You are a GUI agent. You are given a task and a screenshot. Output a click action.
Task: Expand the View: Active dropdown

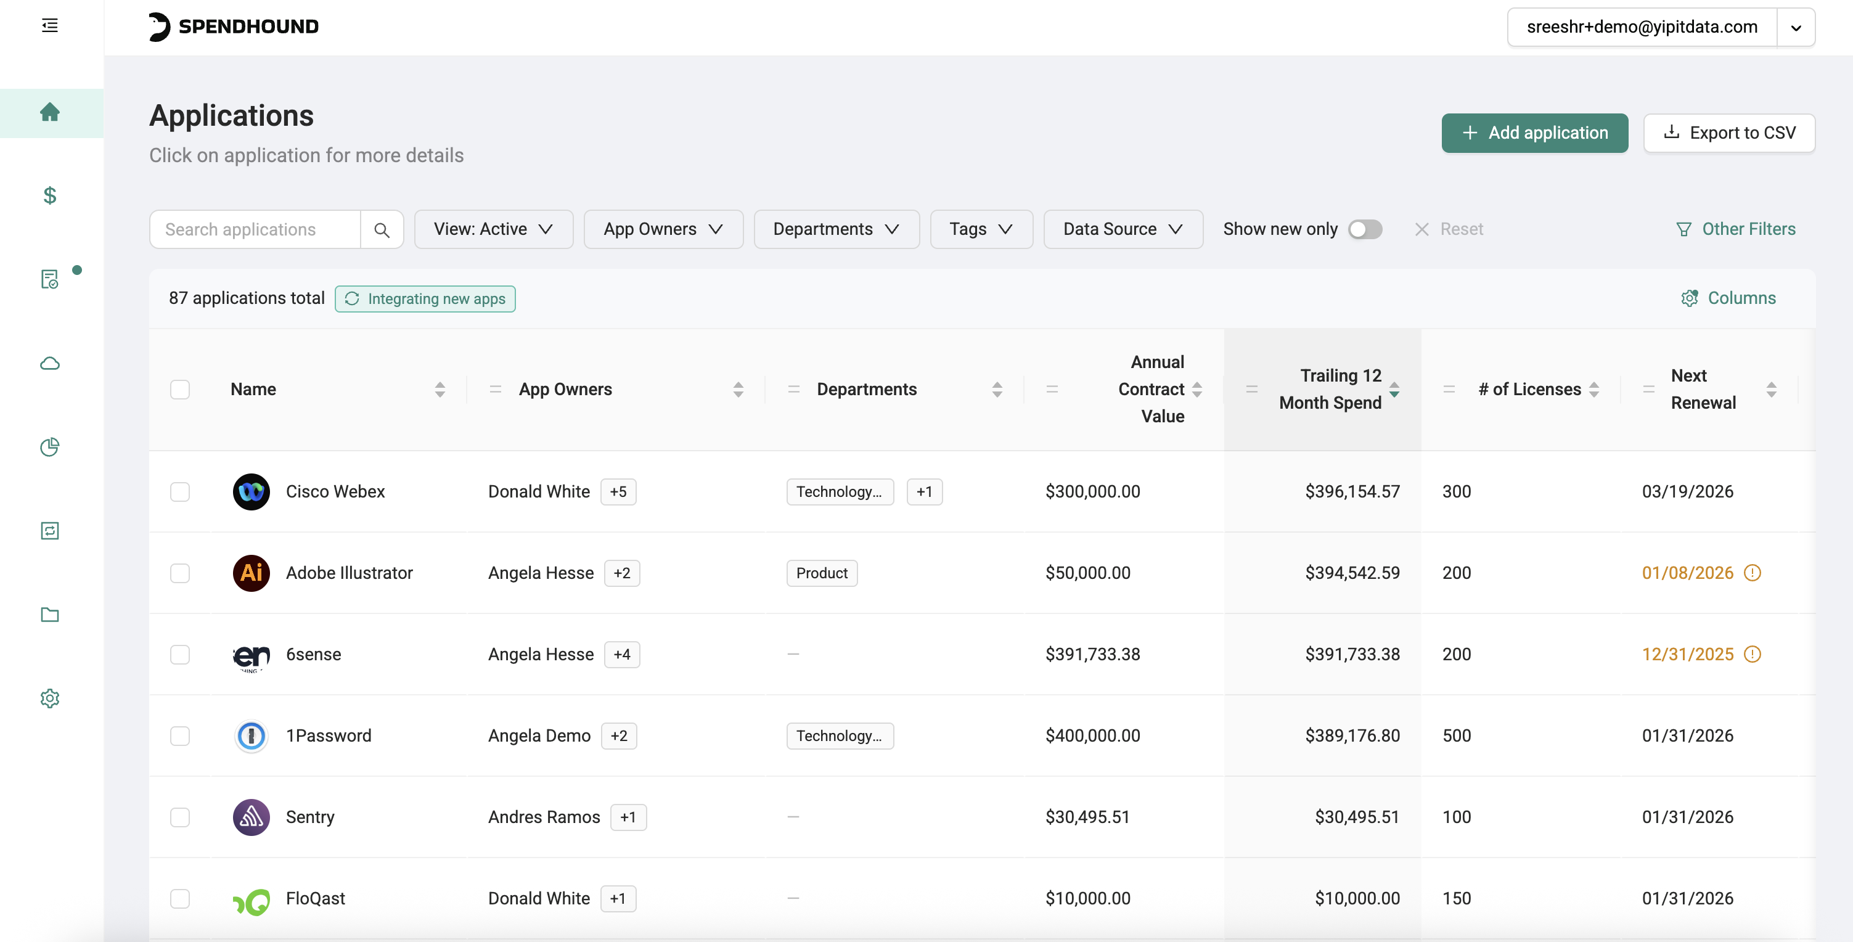pyautogui.click(x=494, y=229)
